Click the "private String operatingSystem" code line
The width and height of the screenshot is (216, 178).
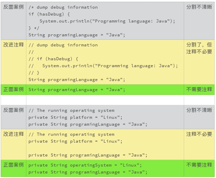pyautogui.click(x=85, y=165)
